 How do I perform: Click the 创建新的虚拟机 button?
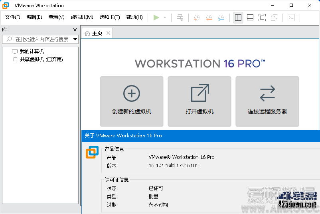pos(132,101)
